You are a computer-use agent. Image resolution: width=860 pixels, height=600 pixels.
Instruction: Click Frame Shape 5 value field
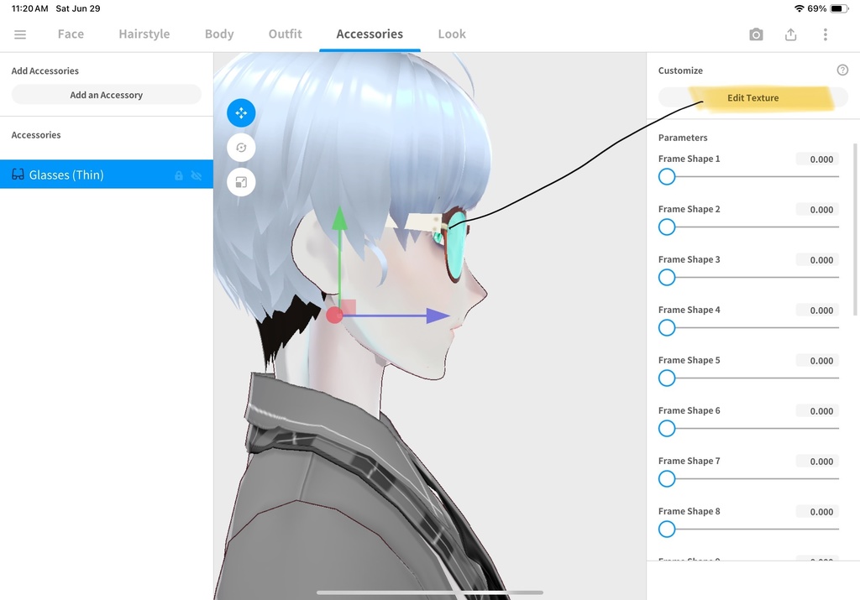coord(817,361)
